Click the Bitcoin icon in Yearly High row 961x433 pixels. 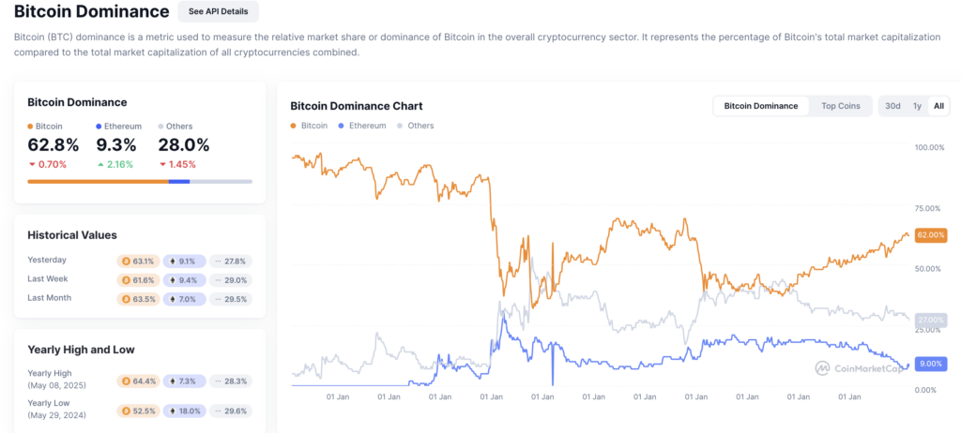tap(126, 381)
